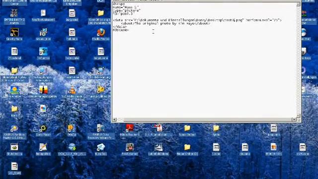Select the 1-Klick-Wartung shortcut icon
318x179 pixels.
pyautogui.click(x=101, y=71)
